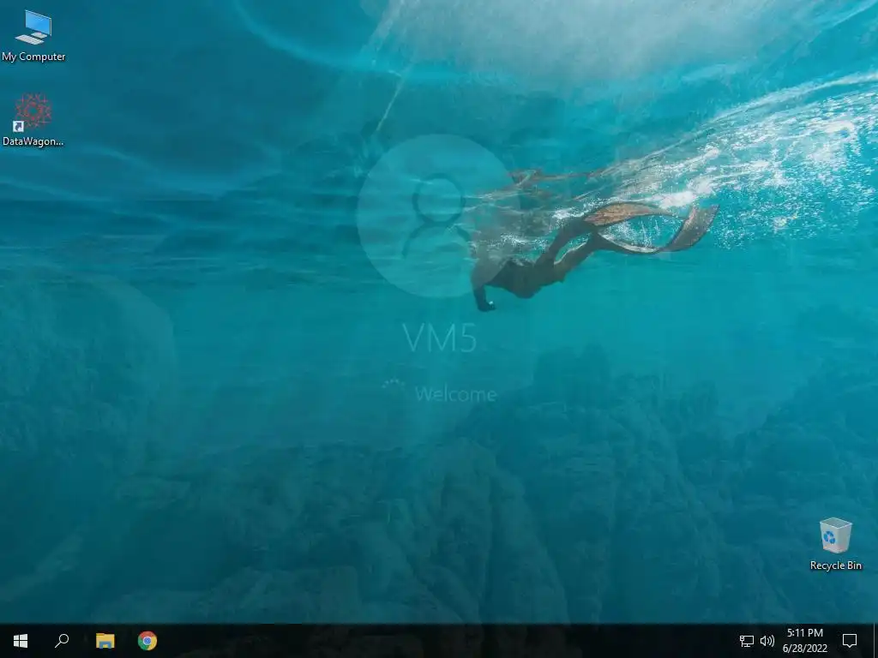Select the DataWagon desktop shortcut
The width and height of the screenshot is (878, 658).
point(33,120)
